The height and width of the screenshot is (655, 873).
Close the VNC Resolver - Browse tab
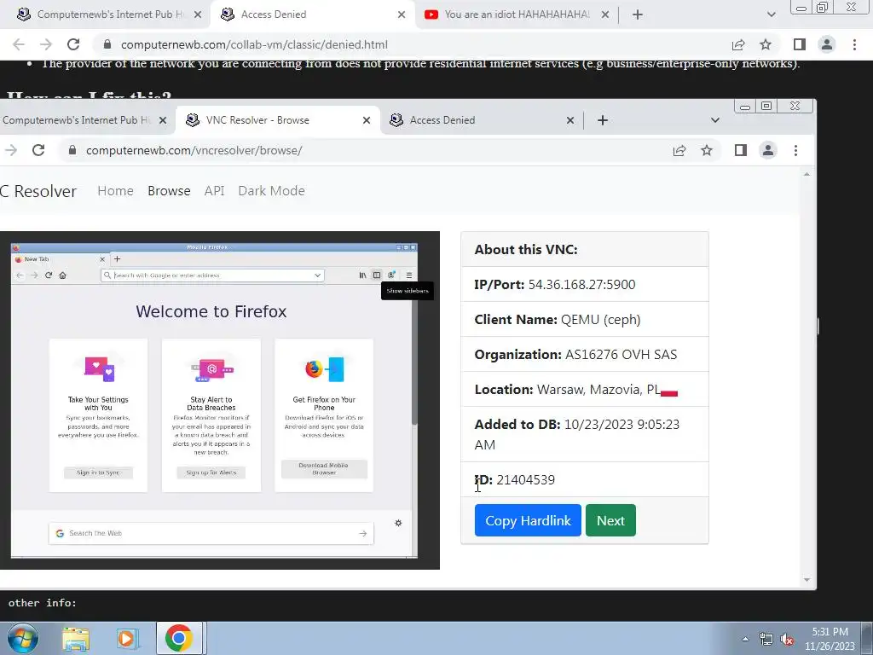coord(367,120)
